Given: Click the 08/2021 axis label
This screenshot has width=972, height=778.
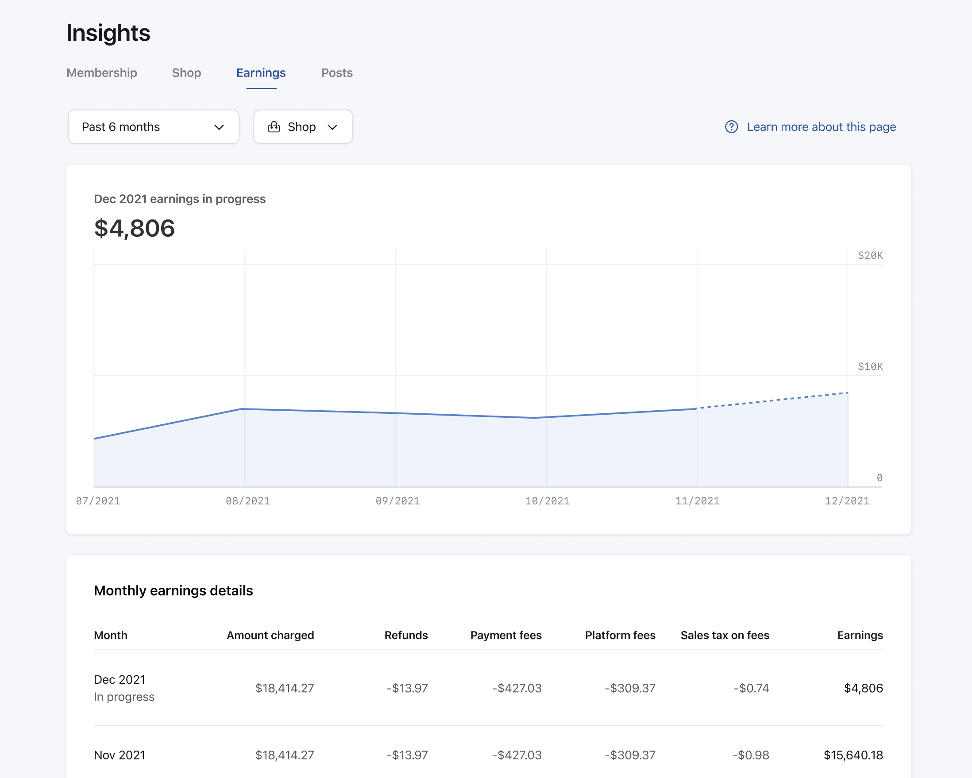Looking at the screenshot, I should click(248, 501).
